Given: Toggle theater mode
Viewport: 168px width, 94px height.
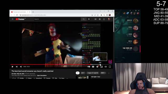Looking at the screenshot, I should [106, 67].
